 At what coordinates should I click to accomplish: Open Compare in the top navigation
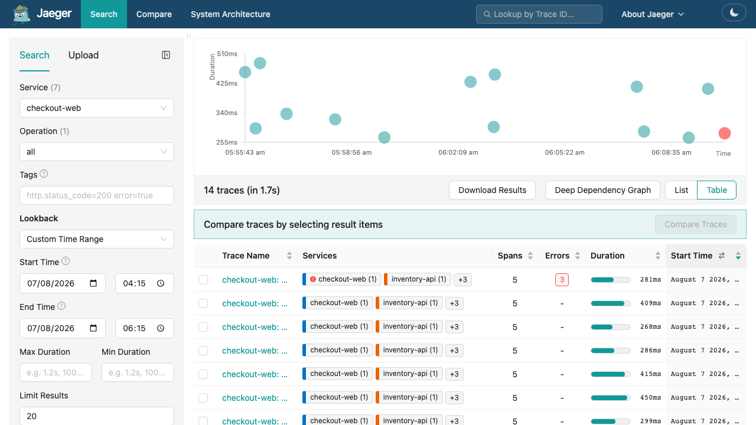[x=154, y=14]
